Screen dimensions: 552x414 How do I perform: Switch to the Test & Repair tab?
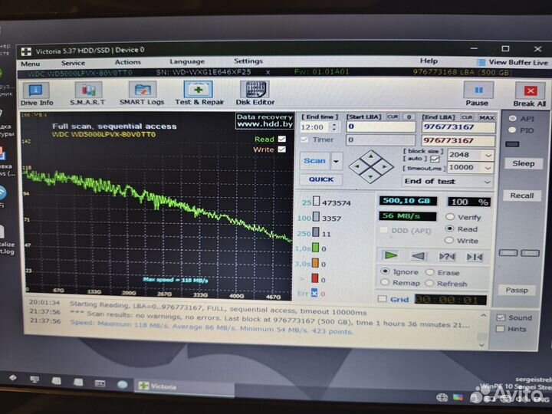click(199, 93)
